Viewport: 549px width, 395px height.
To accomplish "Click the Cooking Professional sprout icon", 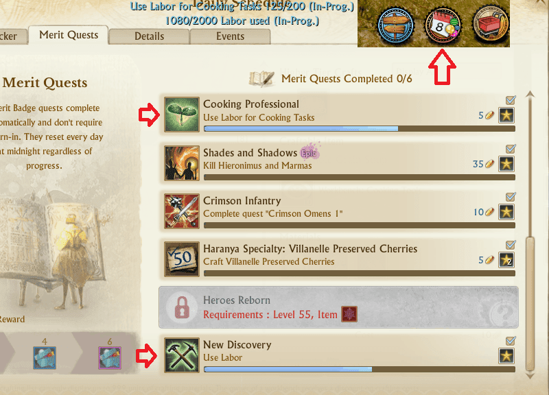I will (182, 115).
